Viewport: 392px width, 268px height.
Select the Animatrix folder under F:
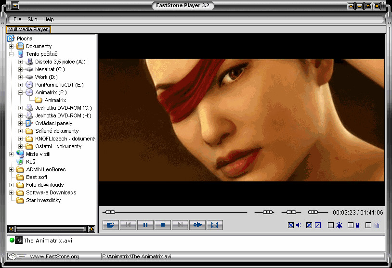55,100
